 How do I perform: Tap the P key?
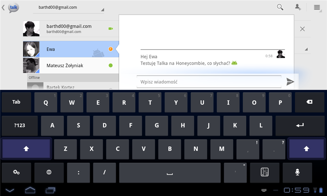[280, 102]
